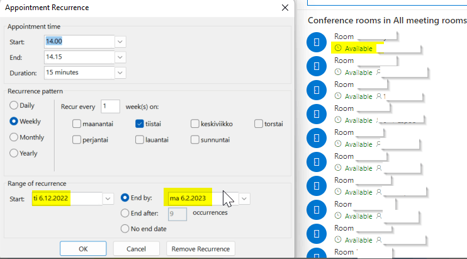Click the Appointment Recurrence title text
The height and width of the screenshot is (259, 467).
47,8
